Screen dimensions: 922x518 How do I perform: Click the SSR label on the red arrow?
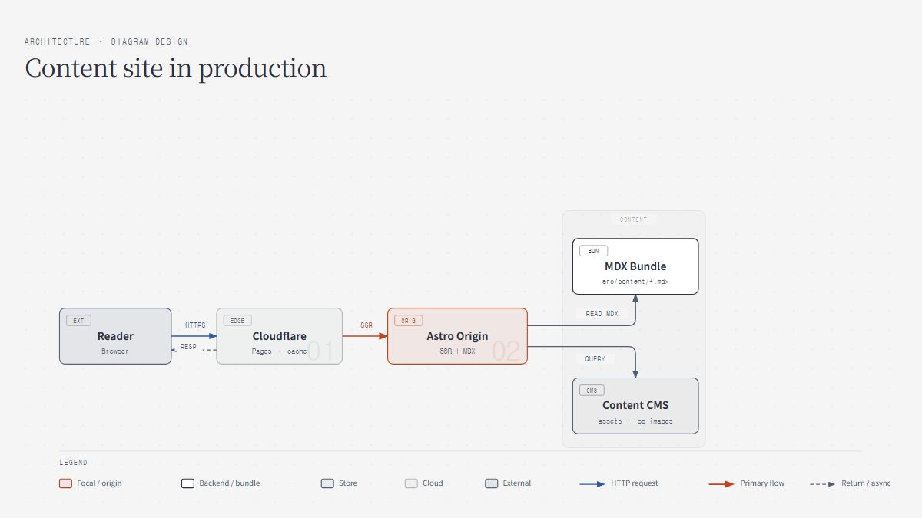(366, 325)
